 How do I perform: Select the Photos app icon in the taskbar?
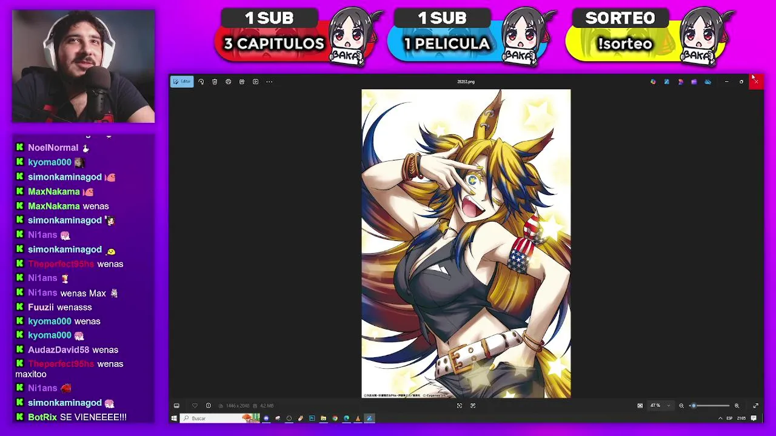coord(369,418)
